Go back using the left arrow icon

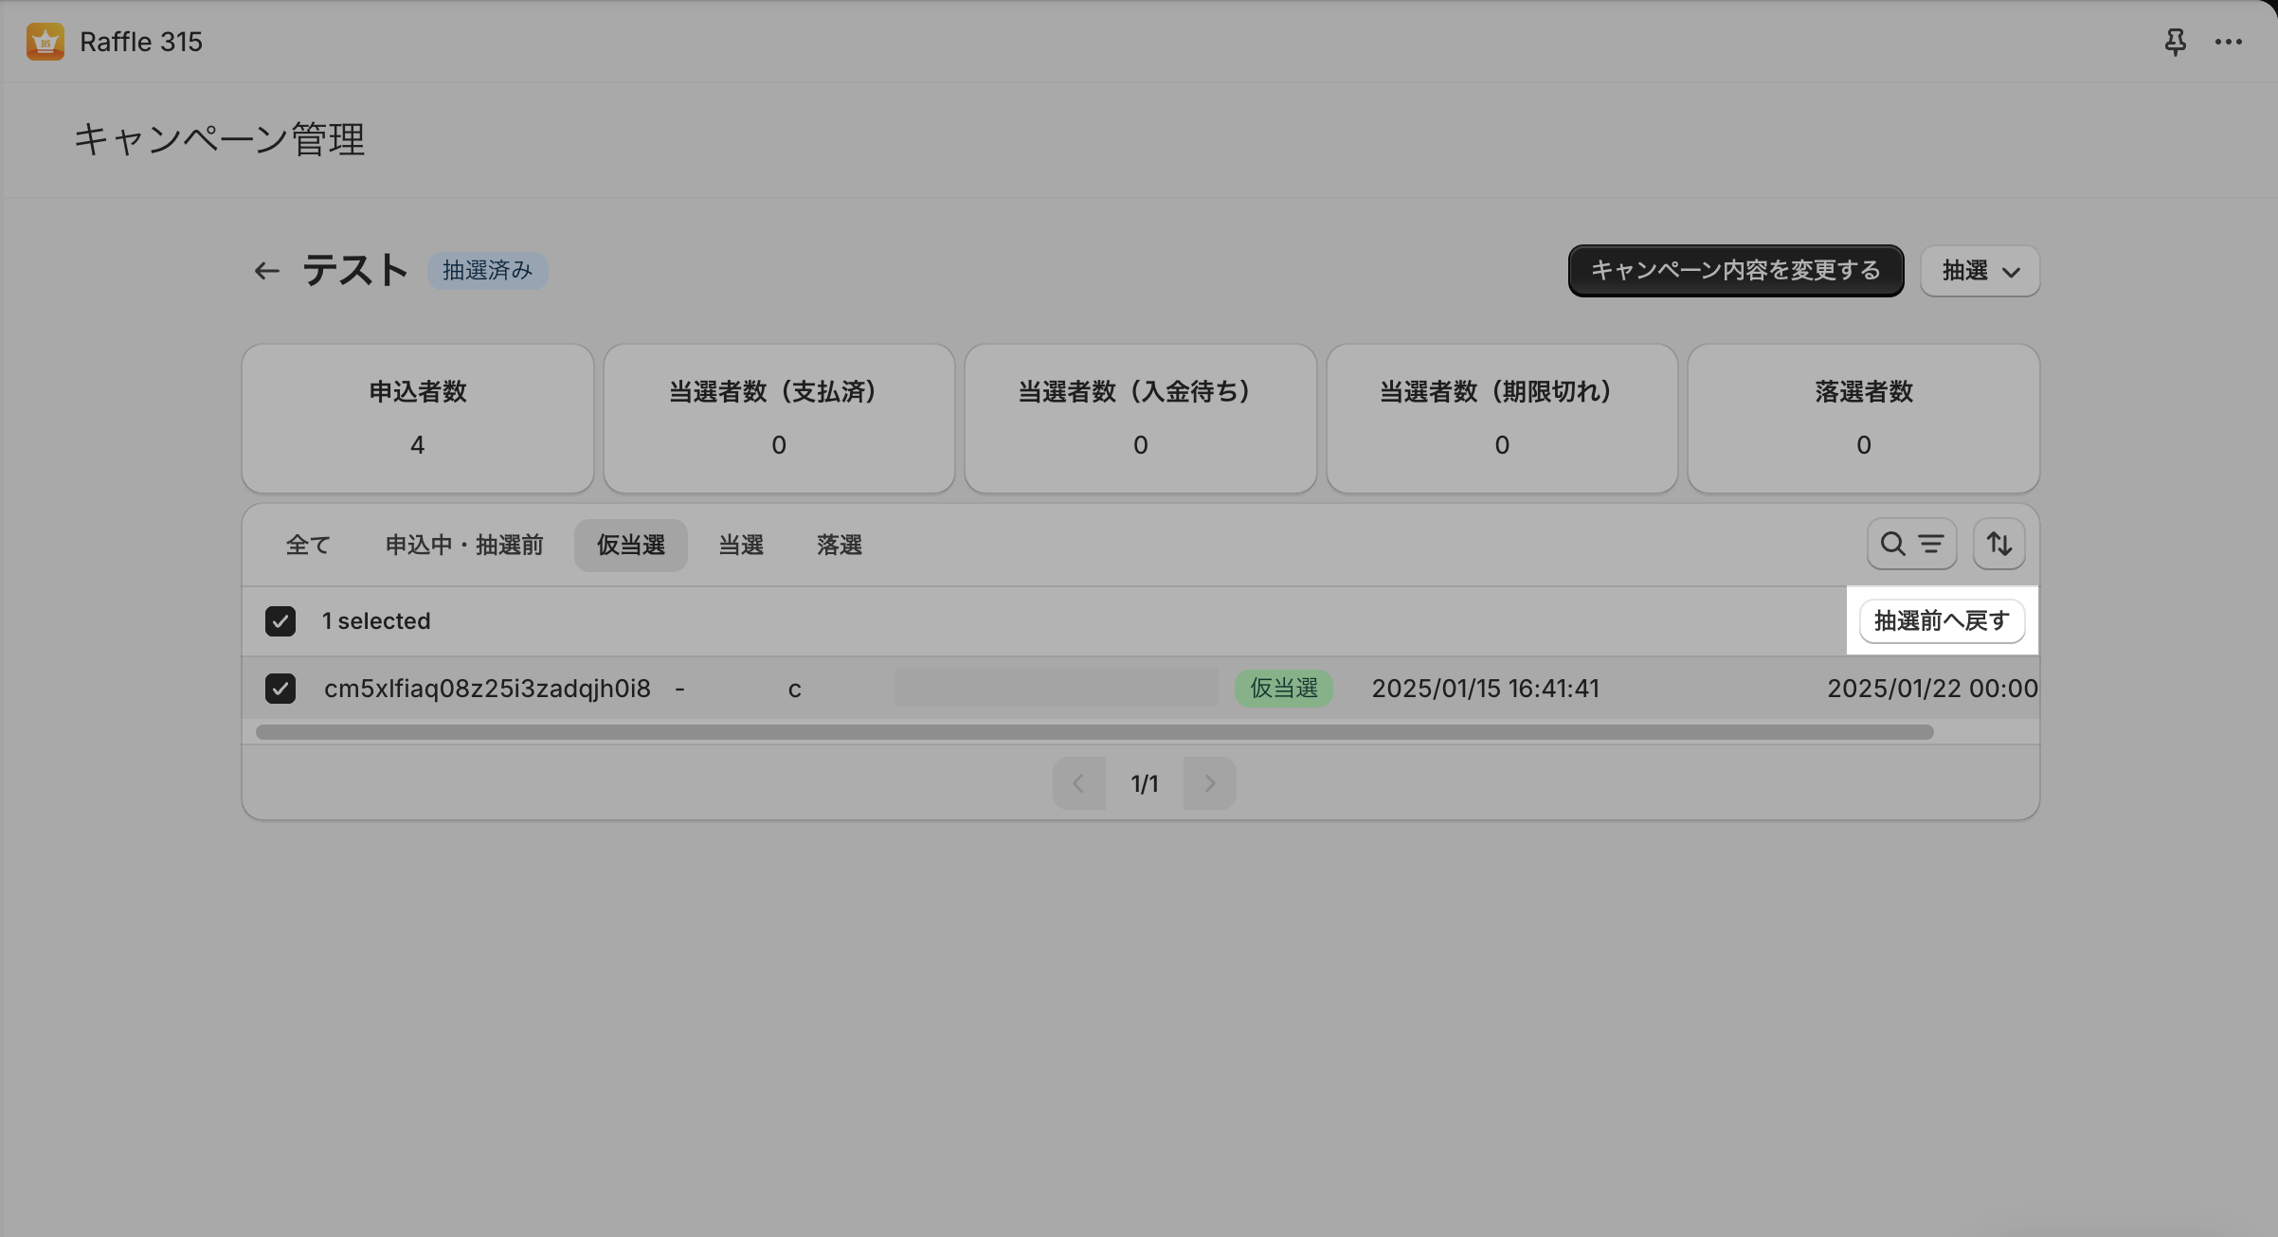[266, 271]
